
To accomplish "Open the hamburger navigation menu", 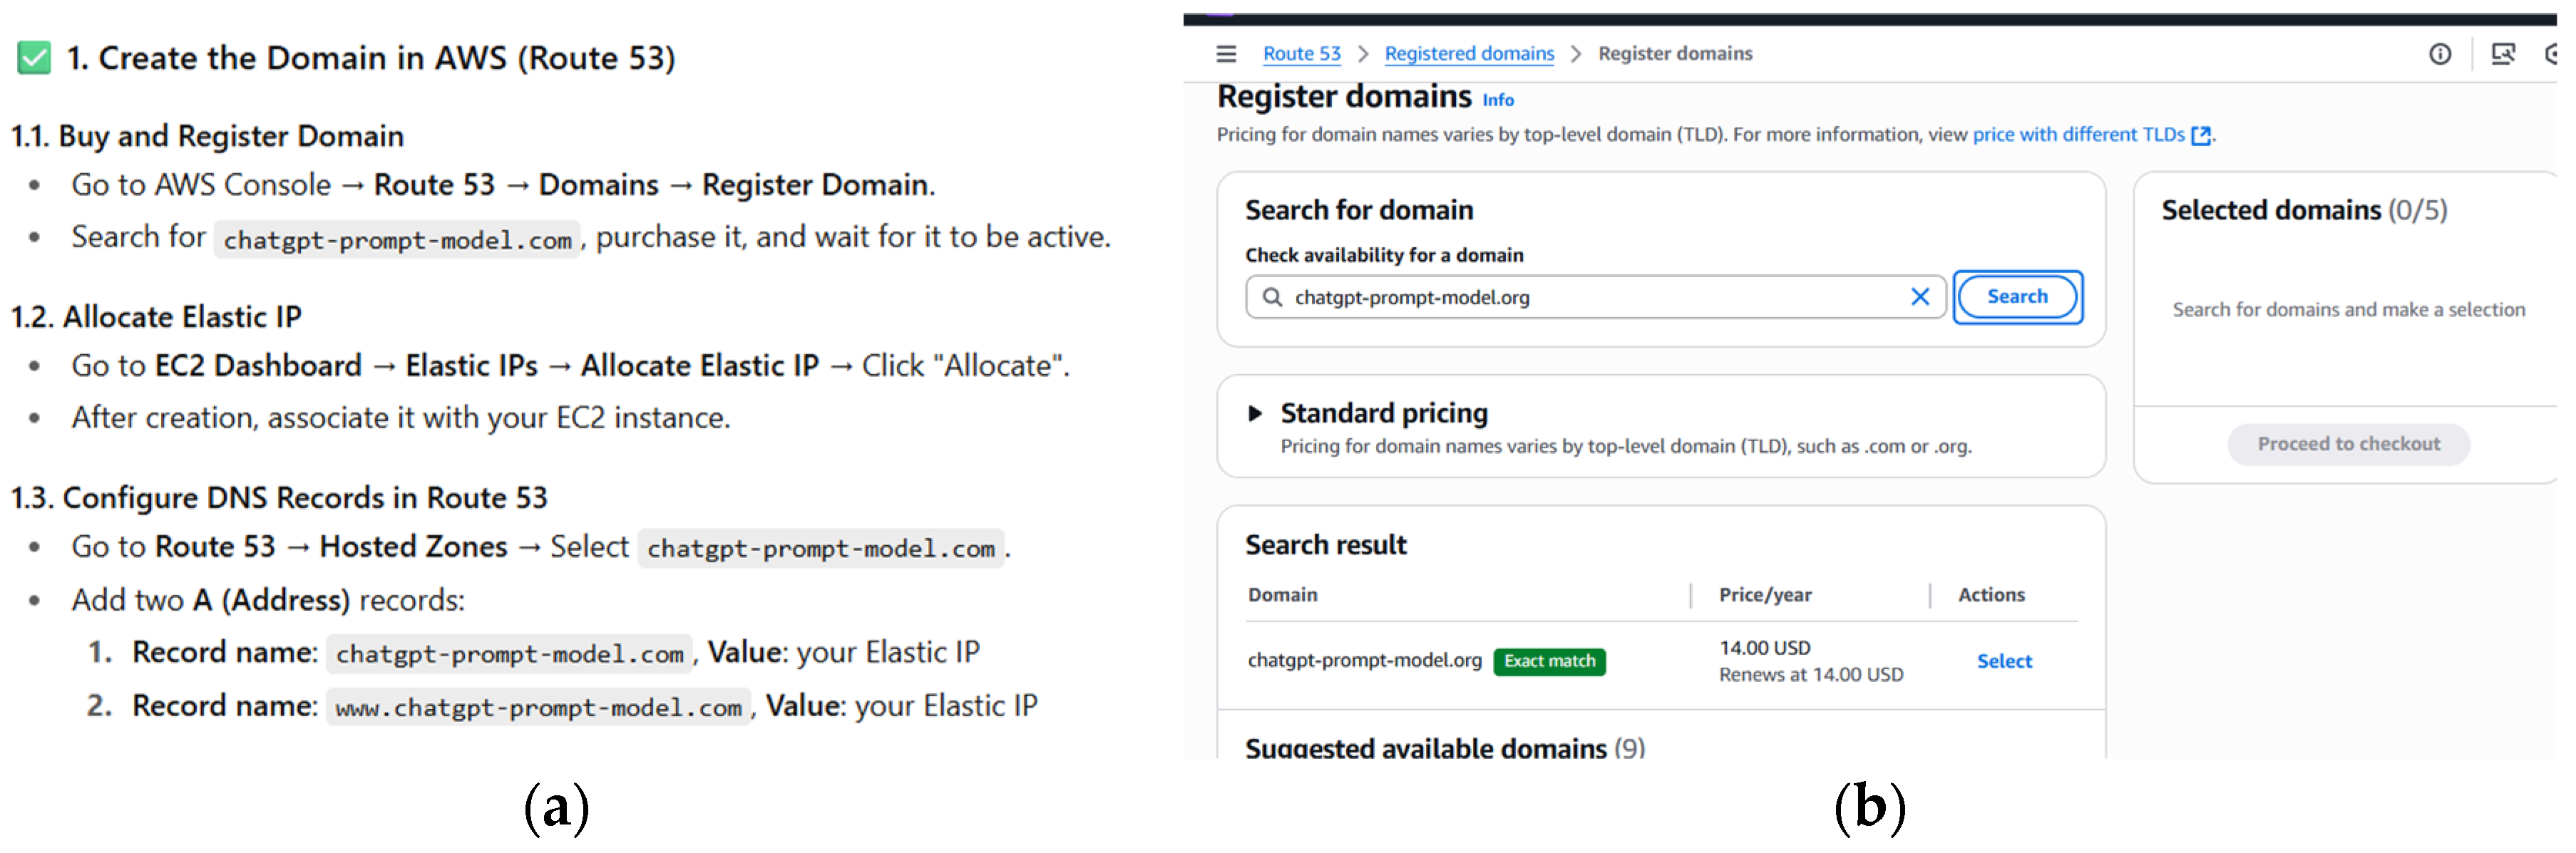I will coord(1226,54).
